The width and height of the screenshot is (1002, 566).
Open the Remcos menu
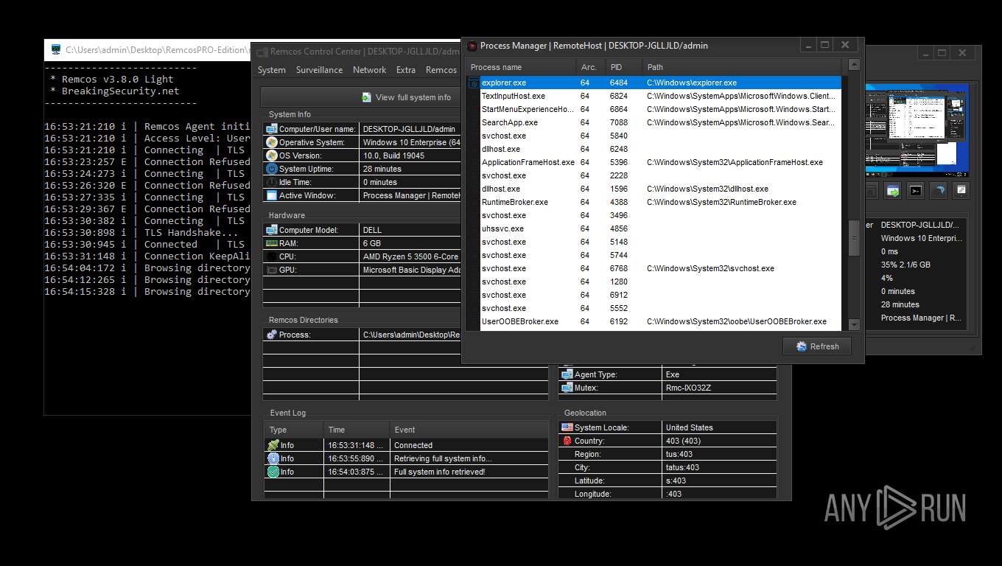pyautogui.click(x=441, y=70)
